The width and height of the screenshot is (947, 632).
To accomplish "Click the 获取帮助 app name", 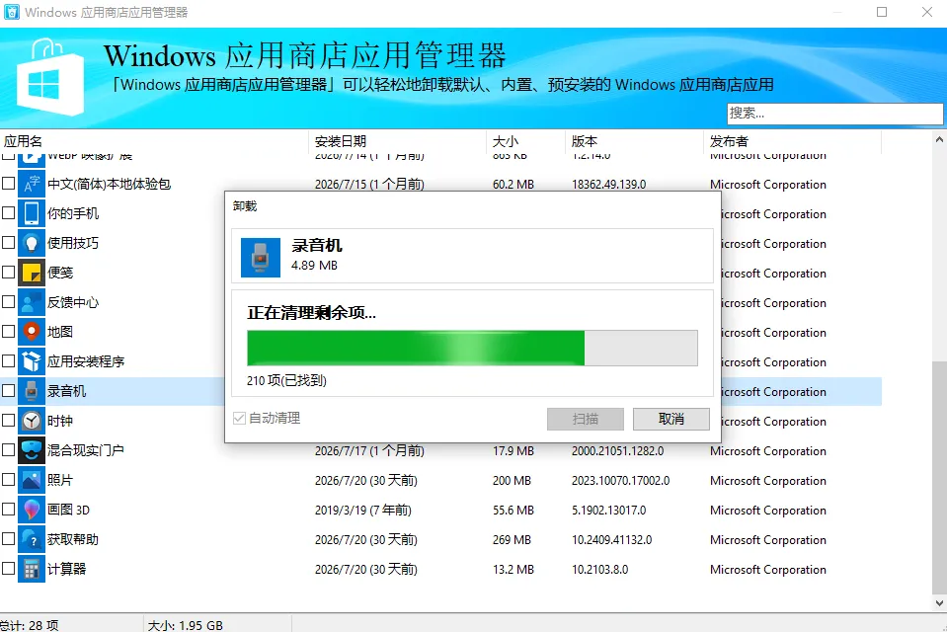I will tap(73, 539).
